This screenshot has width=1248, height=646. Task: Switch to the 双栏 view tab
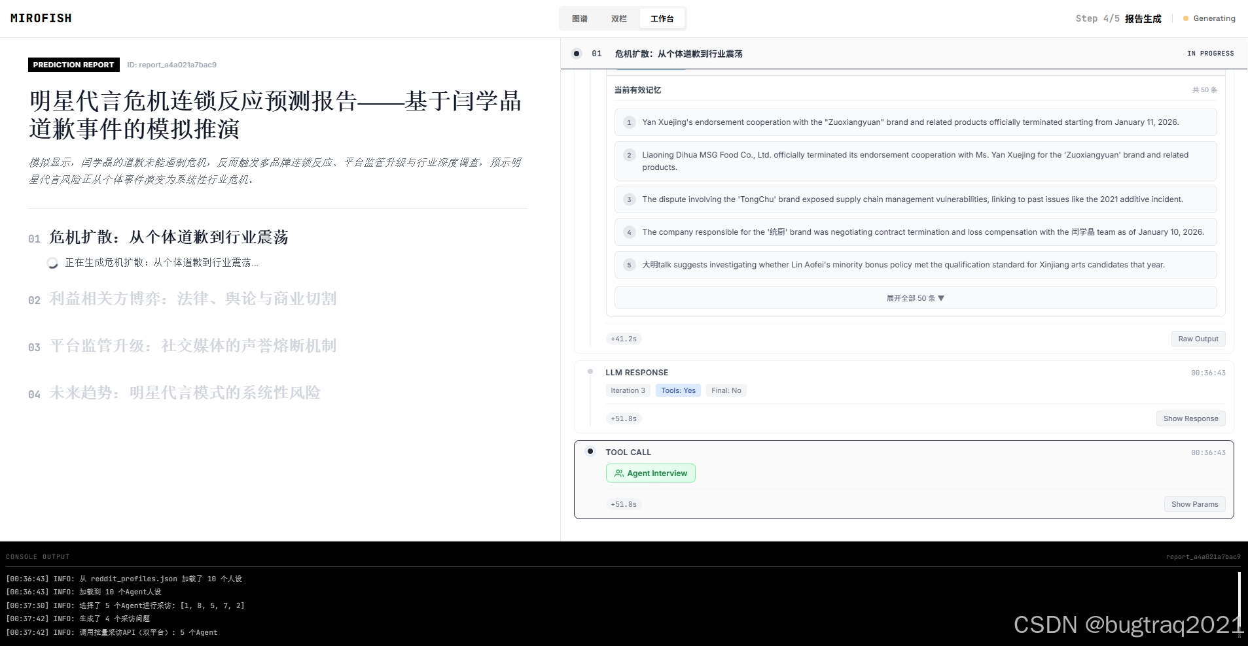(619, 19)
